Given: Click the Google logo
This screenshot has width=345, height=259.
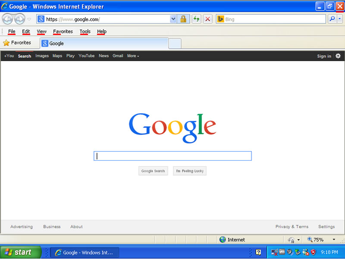Looking at the screenshot, I should point(172,128).
